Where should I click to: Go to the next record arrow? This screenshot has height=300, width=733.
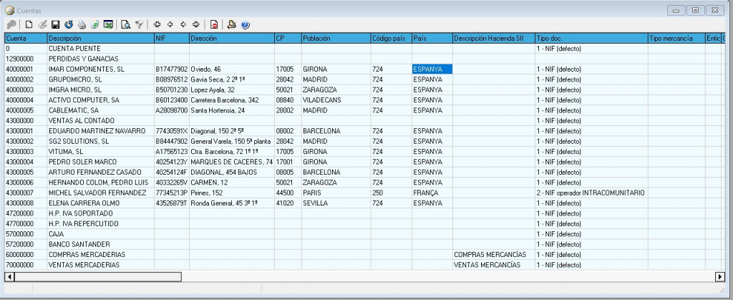pyautogui.click(x=183, y=24)
